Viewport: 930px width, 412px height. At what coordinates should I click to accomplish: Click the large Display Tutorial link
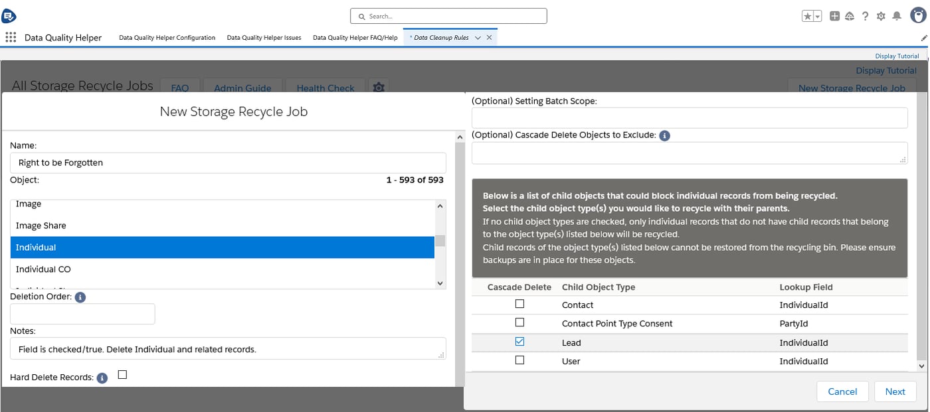point(886,71)
